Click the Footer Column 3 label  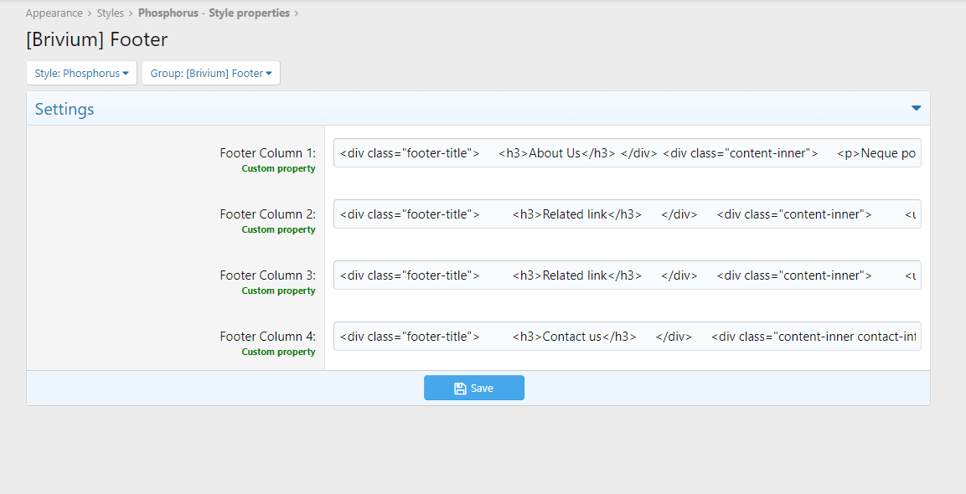(x=267, y=275)
